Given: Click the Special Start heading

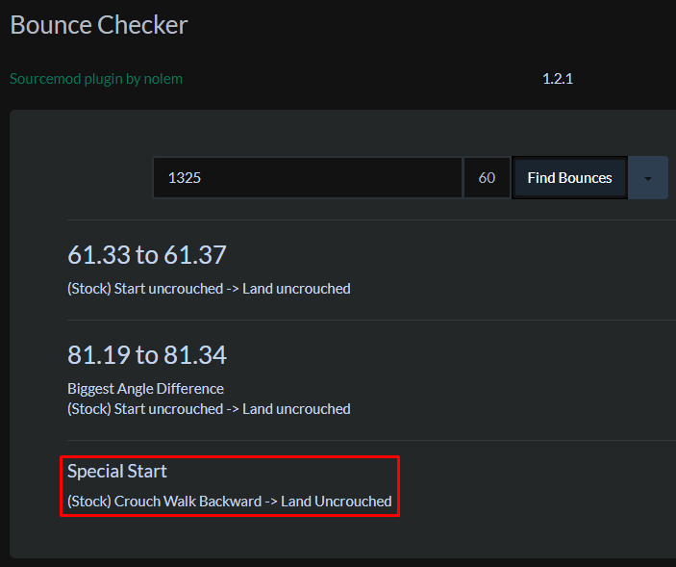Looking at the screenshot, I should (117, 471).
